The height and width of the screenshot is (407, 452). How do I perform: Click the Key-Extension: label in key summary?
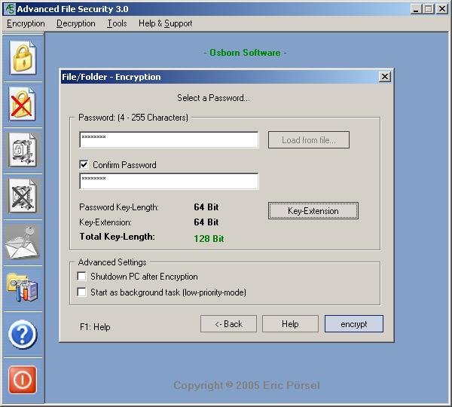coord(105,222)
